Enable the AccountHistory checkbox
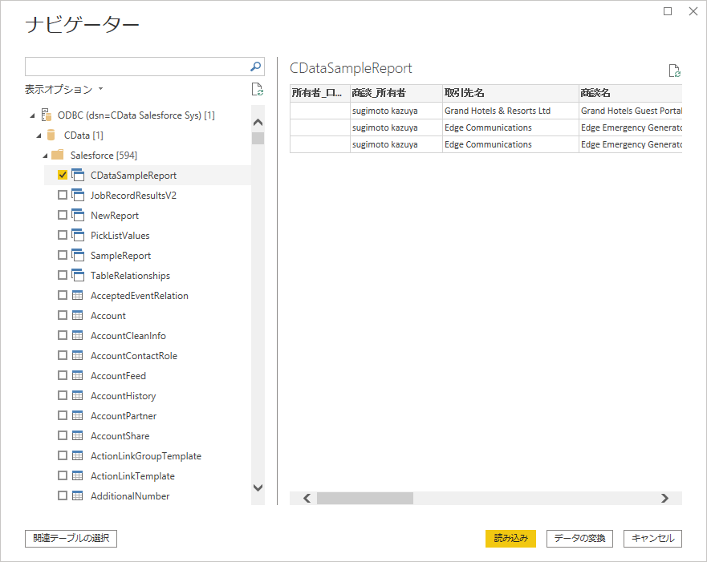This screenshot has height=562, width=707. tap(63, 396)
